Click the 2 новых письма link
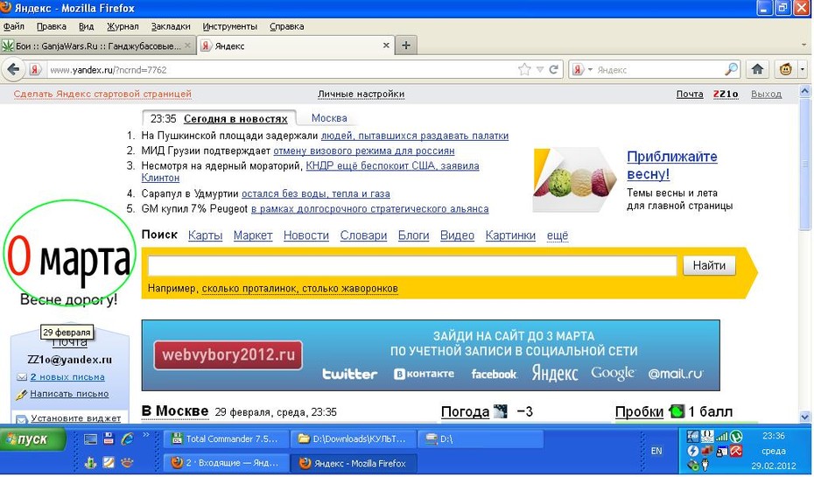The image size is (814, 477). tap(67, 377)
